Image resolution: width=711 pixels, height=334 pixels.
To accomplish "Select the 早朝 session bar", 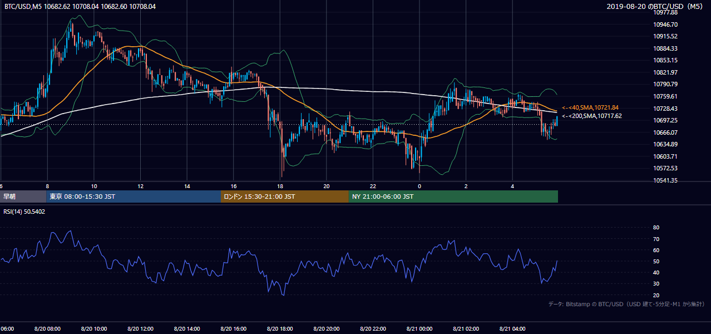I will [23, 197].
